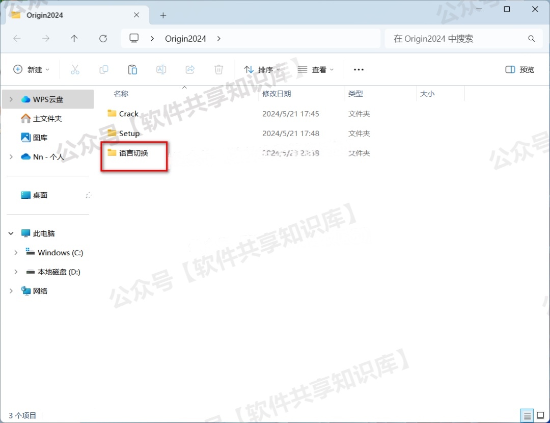550x423 pixels.
Task: Expand the 网络 tree node
Action: point(11,290)
